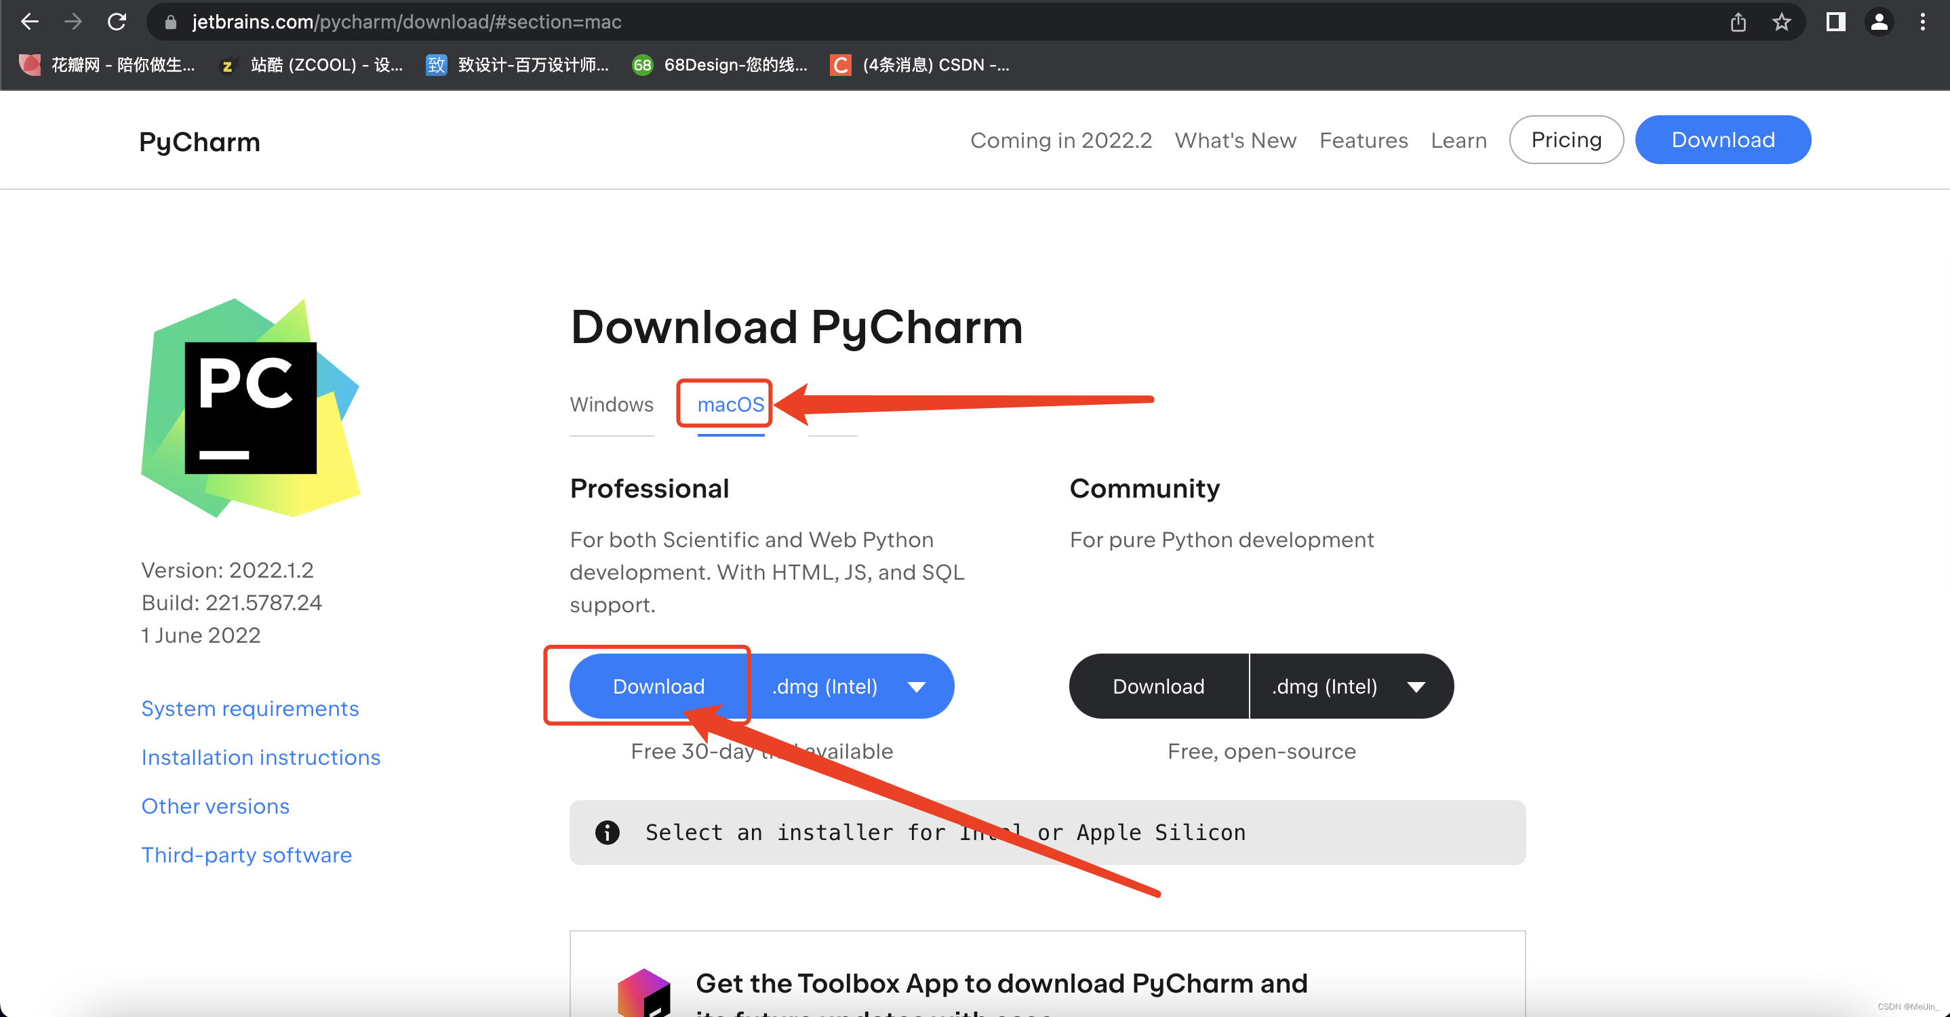This screenshot has height=1017, width=1950.
Task: Open Coming in 2022.2 nav item
Action: click(x=1060, y=140)
